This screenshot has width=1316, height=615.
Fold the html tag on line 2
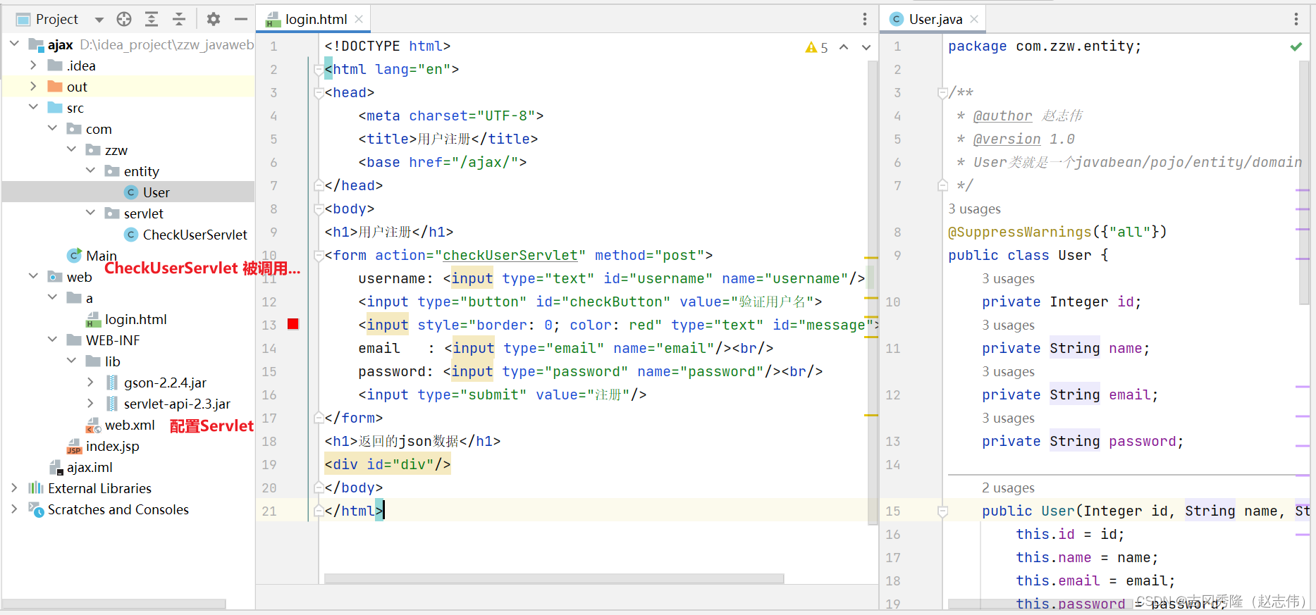(x=318, y=69)
